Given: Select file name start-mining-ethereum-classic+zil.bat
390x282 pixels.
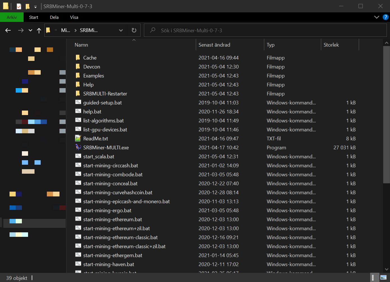Looking at the screenshot, I should click(x=124, y=246).
